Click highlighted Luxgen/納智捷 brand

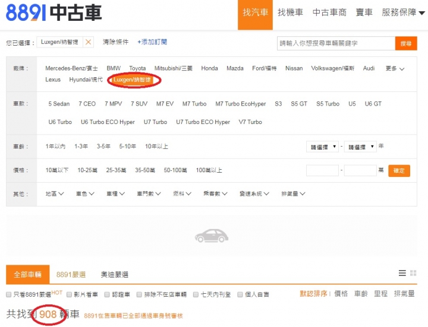point(133,80)
